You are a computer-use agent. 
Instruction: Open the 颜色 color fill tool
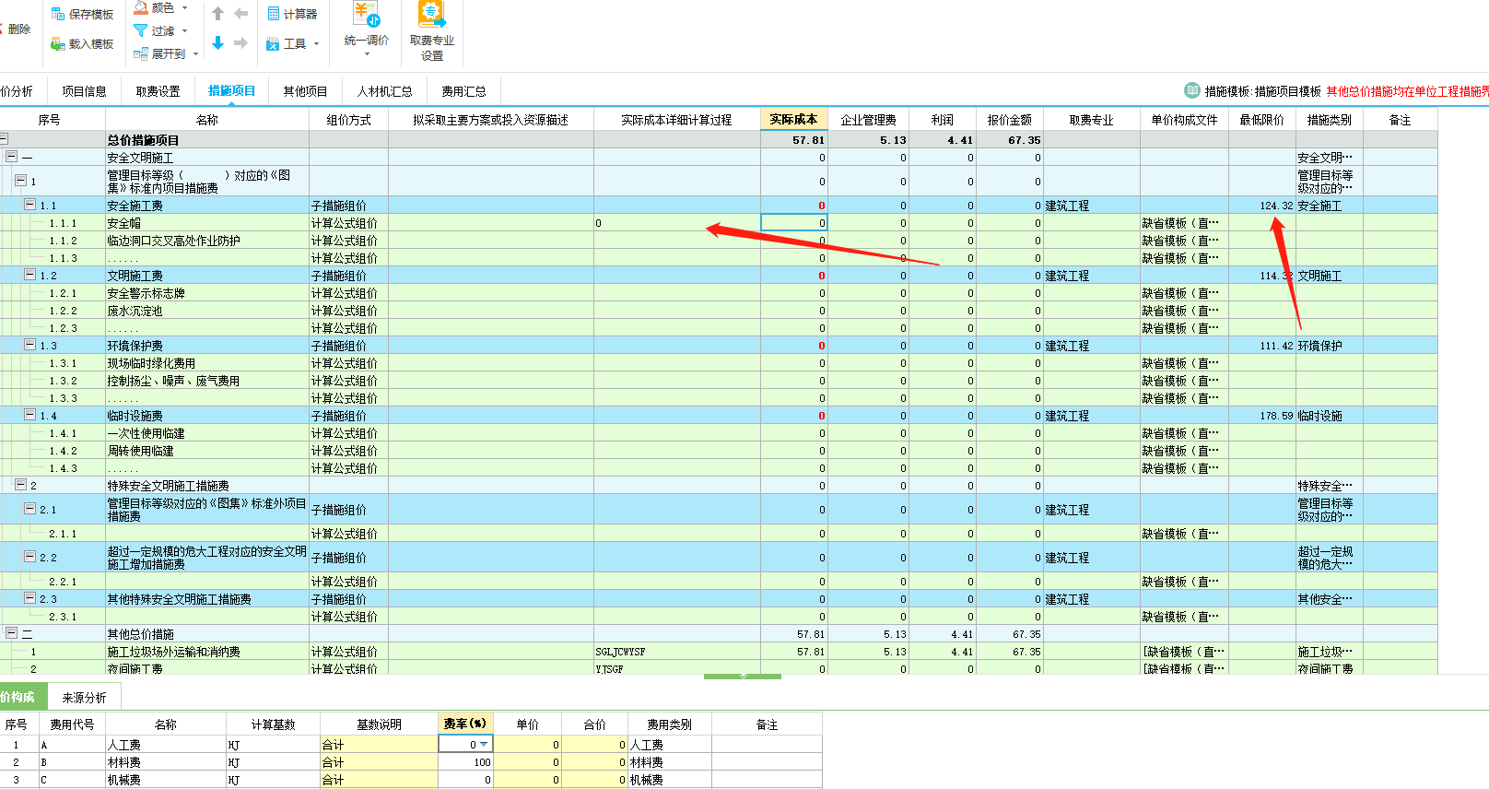tap(141, 7)
